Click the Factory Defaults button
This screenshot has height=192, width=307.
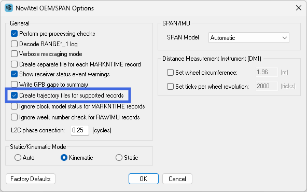(31, 179)
